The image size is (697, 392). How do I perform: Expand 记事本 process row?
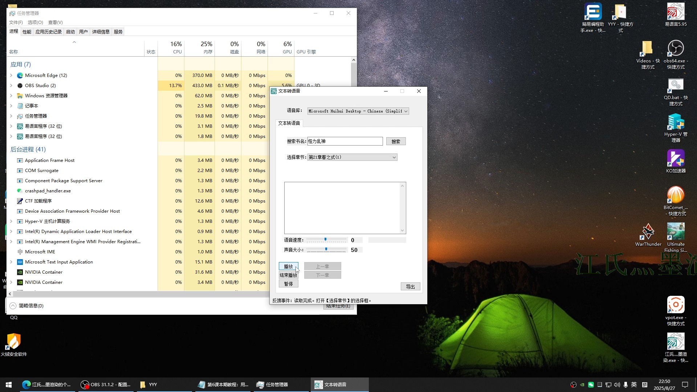[11, 106]
